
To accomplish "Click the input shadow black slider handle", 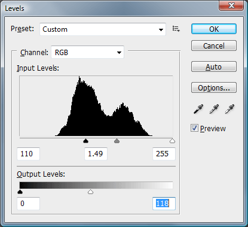I will (85, 141).
